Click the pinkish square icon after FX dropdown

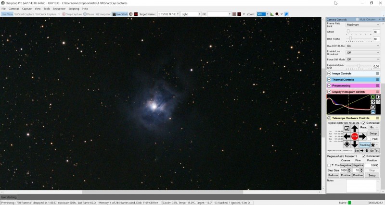pyautogui.click(x=234, y=14)
